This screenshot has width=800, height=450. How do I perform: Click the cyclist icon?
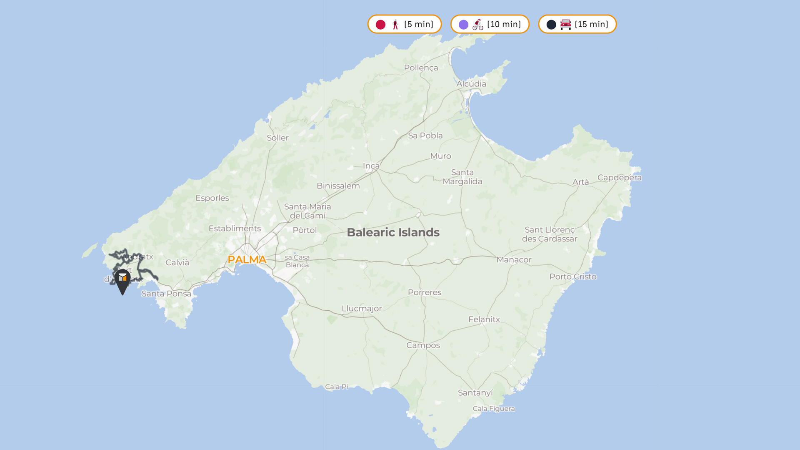coord(477,25)
